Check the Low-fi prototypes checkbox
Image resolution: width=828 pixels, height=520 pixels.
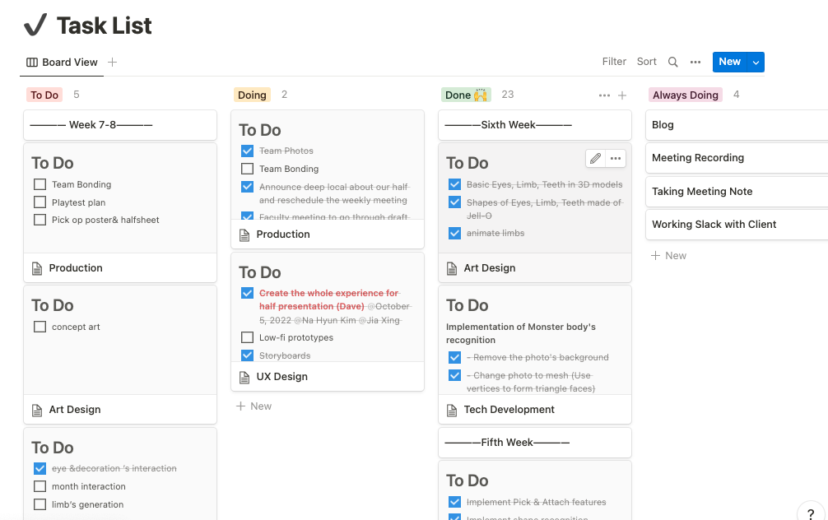pyautogui.click(x=247, y=337)
